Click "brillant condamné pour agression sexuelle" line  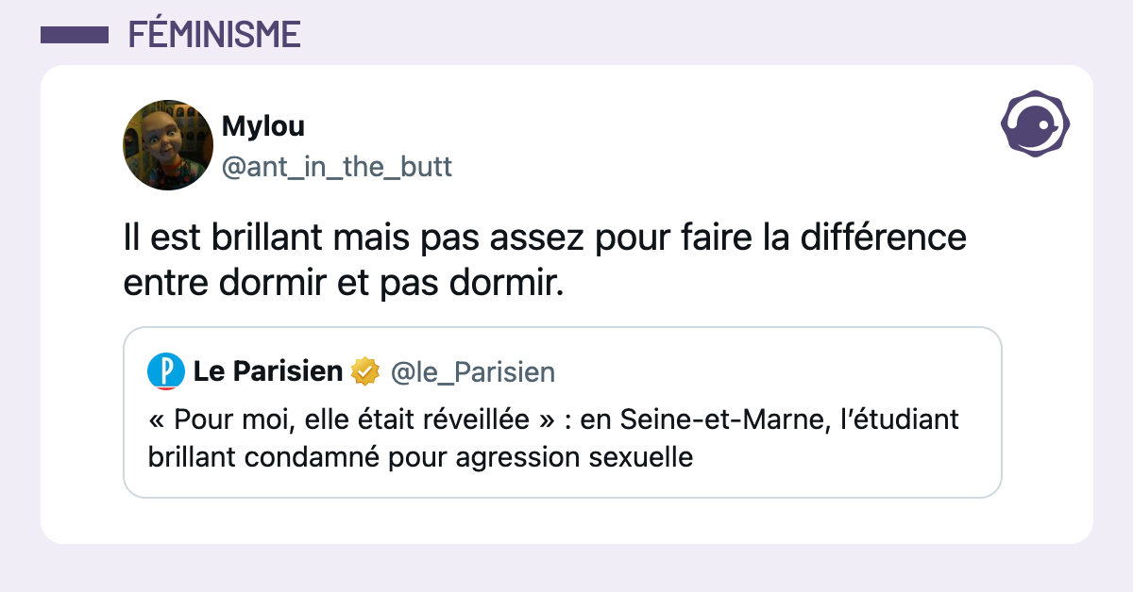coord(420,457)
